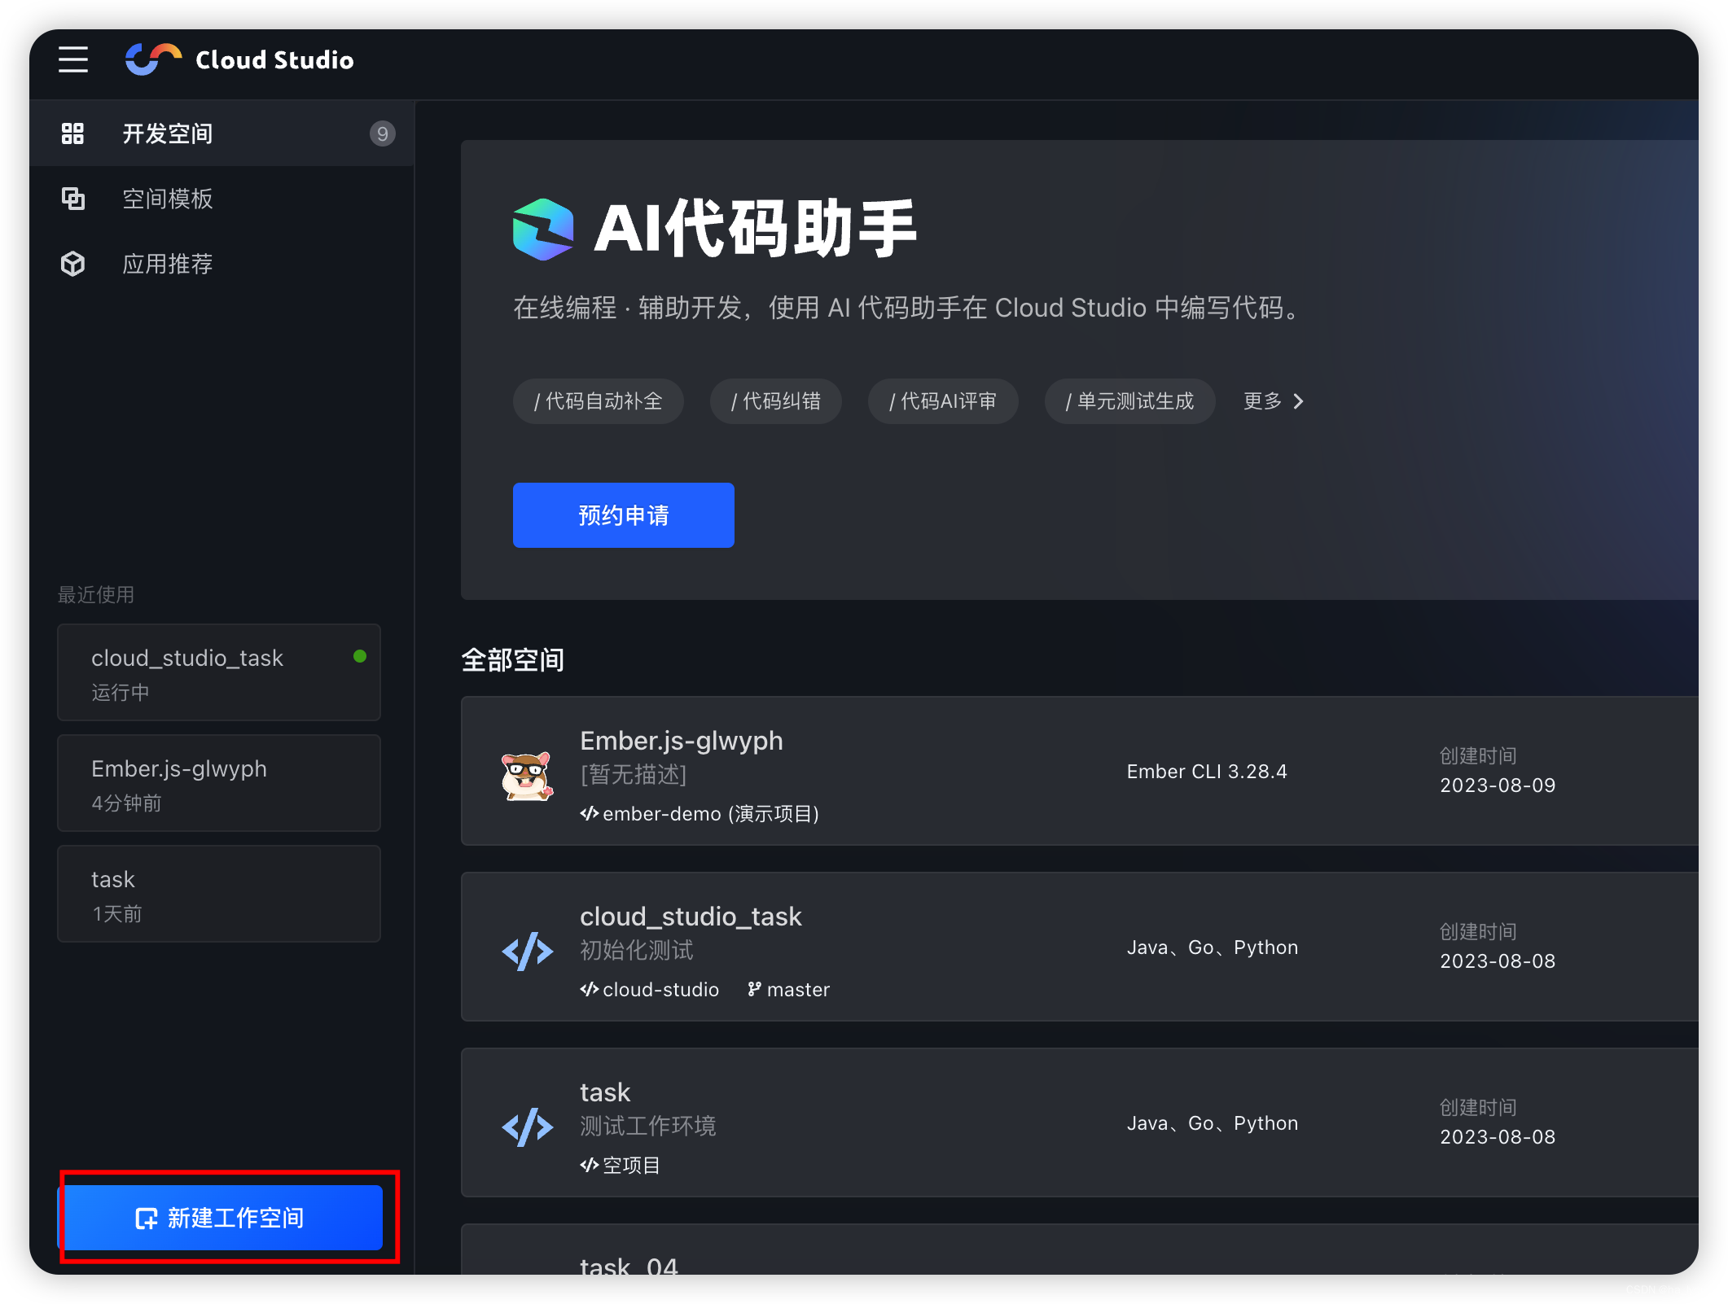Click the 开发空间 grid icon
The width and height of the screenshot is (1728, 1304).
72,133
